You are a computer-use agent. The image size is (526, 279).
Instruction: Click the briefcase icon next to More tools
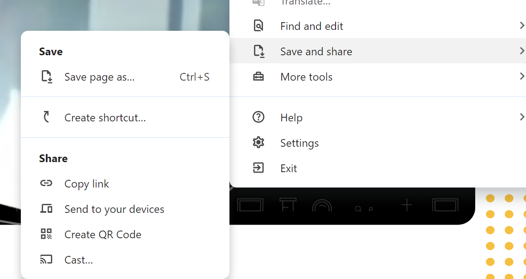click(258, 76)
